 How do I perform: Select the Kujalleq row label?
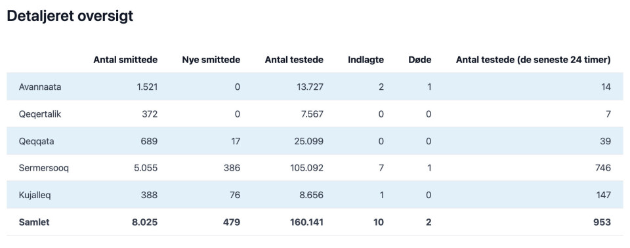pos(35,195)
